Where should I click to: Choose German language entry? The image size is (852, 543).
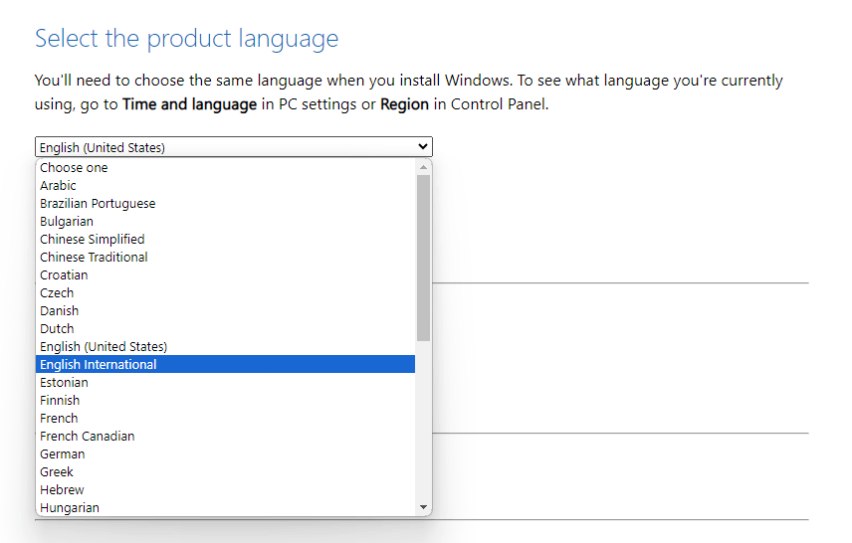[x=226, y=454]
